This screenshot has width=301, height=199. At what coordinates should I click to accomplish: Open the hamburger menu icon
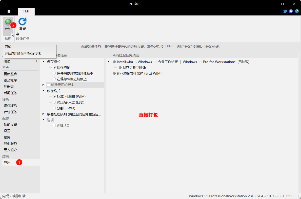[x=9, y=11]
